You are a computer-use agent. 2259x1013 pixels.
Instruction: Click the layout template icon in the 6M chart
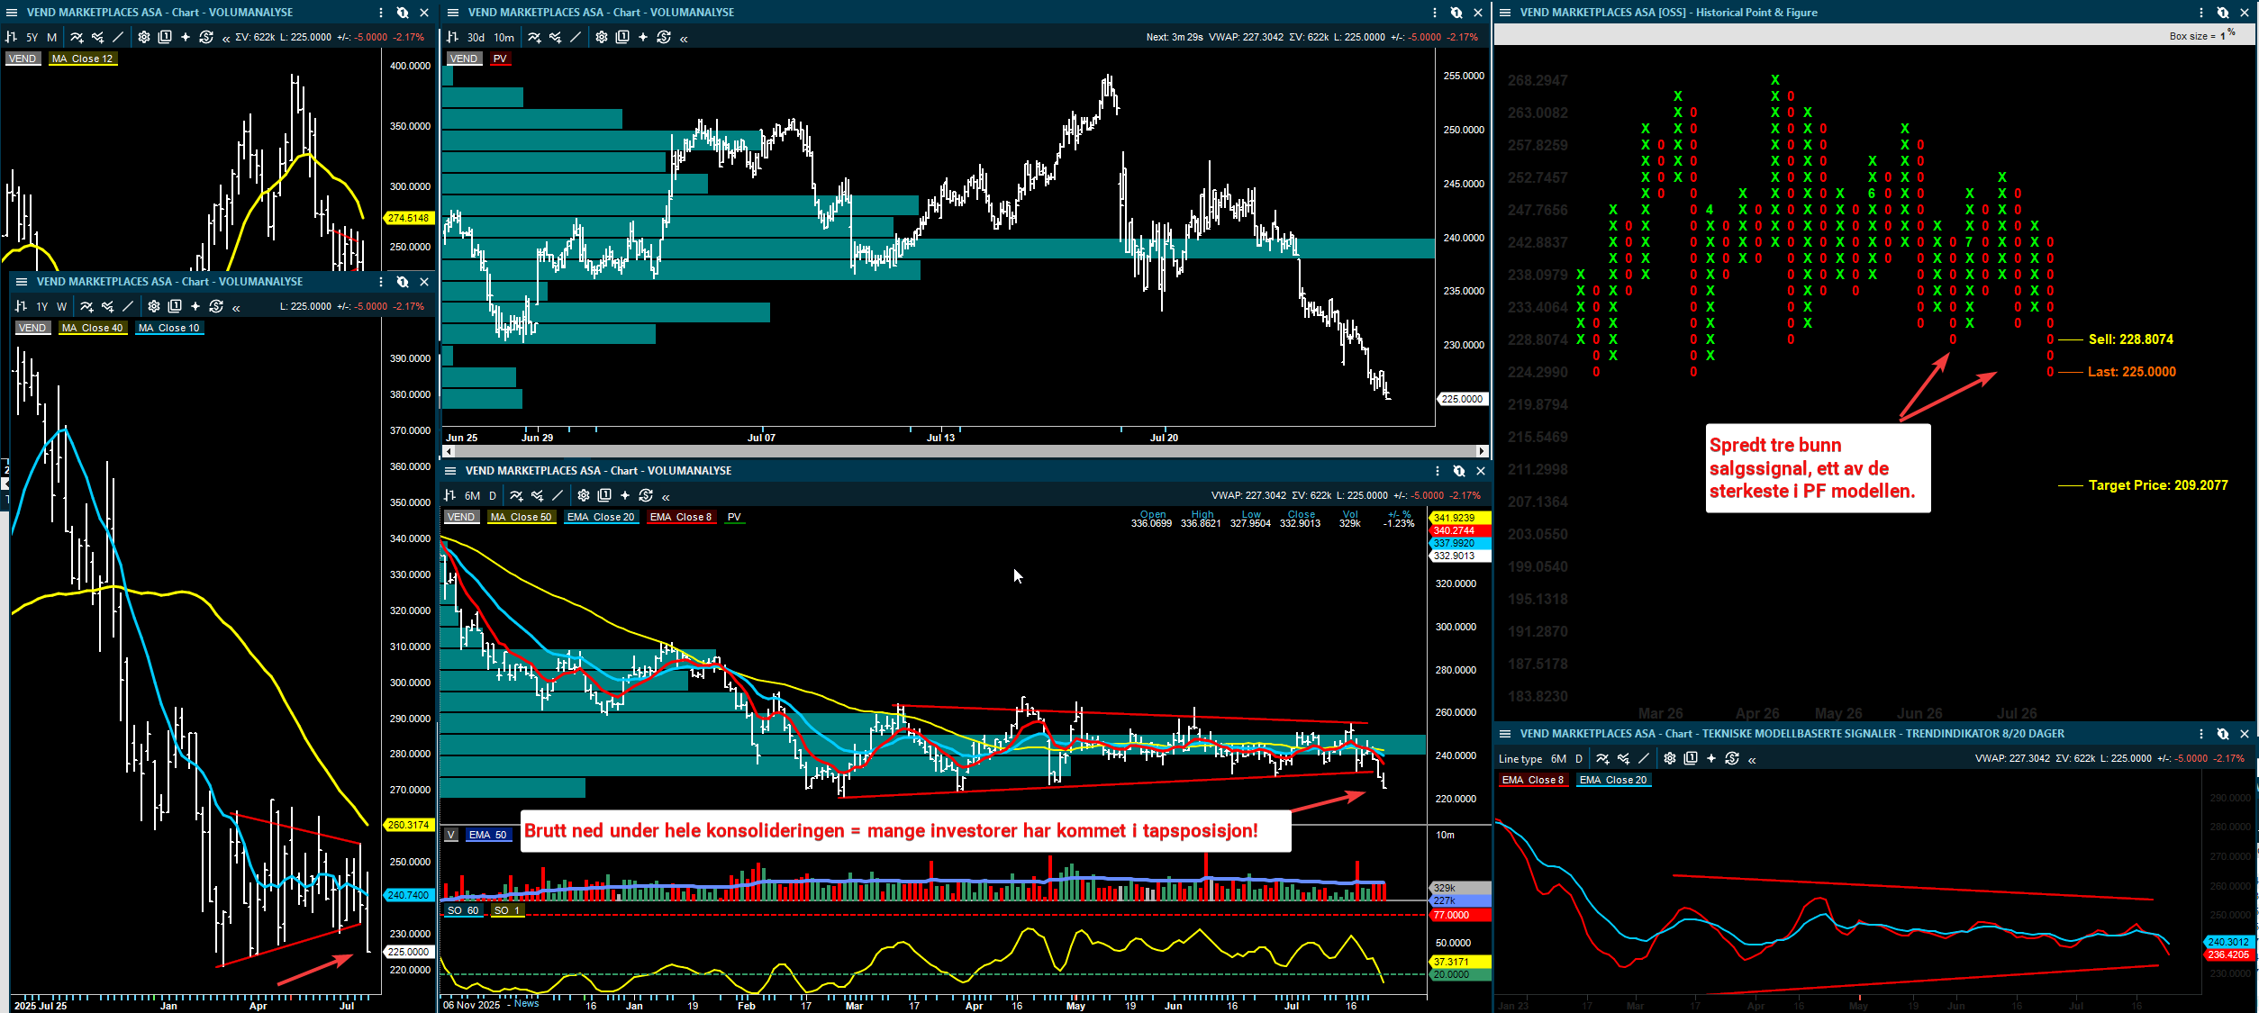coord(604,495)
